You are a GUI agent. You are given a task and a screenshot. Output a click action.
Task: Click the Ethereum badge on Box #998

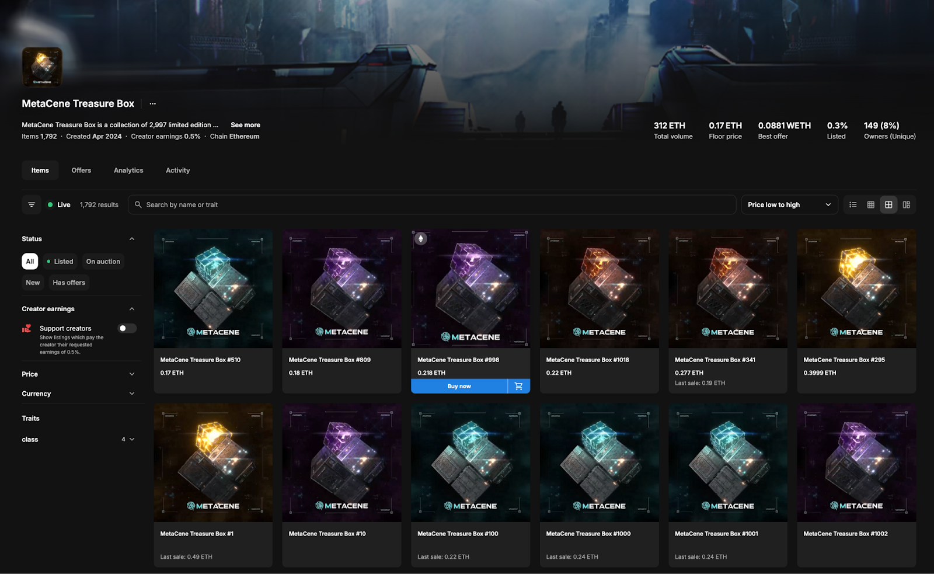click(x=420, y=238)
